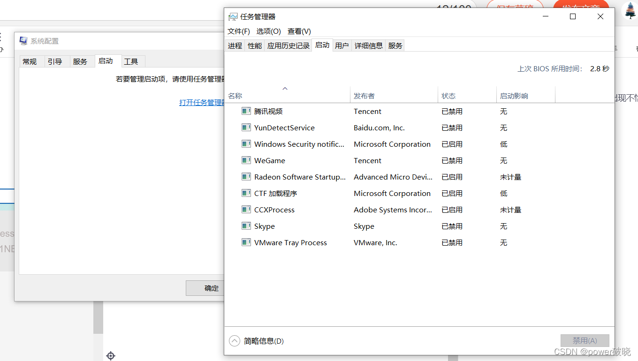Image resolution: width=638 pixels, height=361 pixels.
Task: Click the 禁用(A) button
Action: click(x=585, y=340)
